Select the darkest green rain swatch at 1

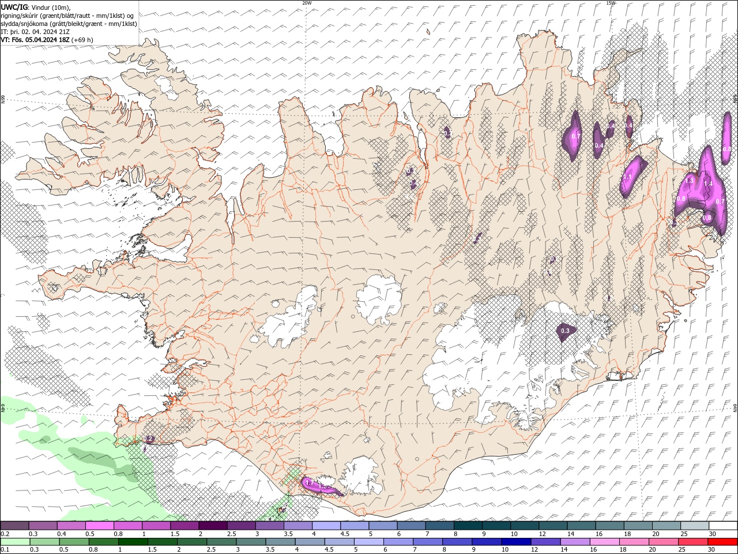pyautogui.click(x=133, y=542)
